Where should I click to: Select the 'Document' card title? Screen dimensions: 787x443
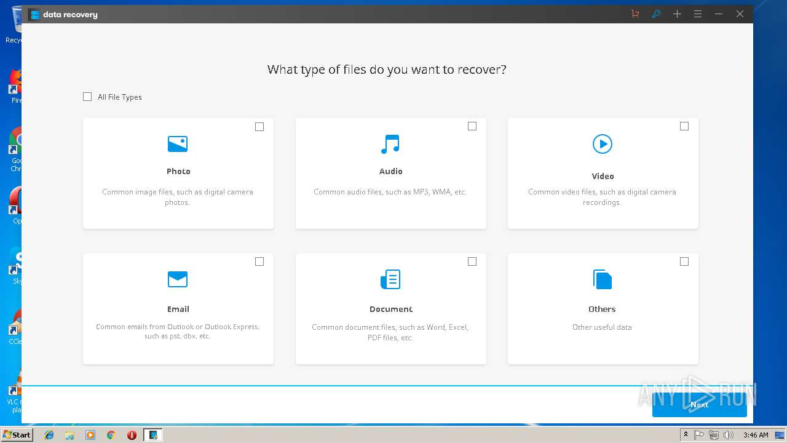(x=391, y=309)
